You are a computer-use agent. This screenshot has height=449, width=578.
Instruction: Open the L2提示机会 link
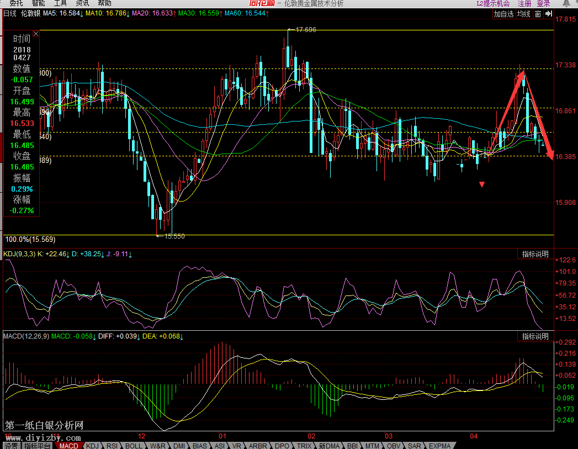pyautogui.click(x=493, y=3)
